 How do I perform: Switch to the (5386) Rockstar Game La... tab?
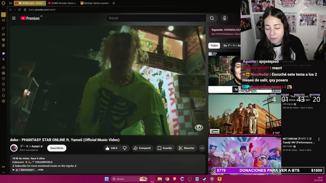(62, 3)
